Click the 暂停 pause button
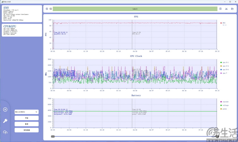 coord(27,124)
